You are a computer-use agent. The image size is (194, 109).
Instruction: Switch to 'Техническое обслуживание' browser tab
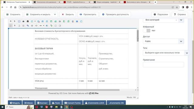coord(47,2)
